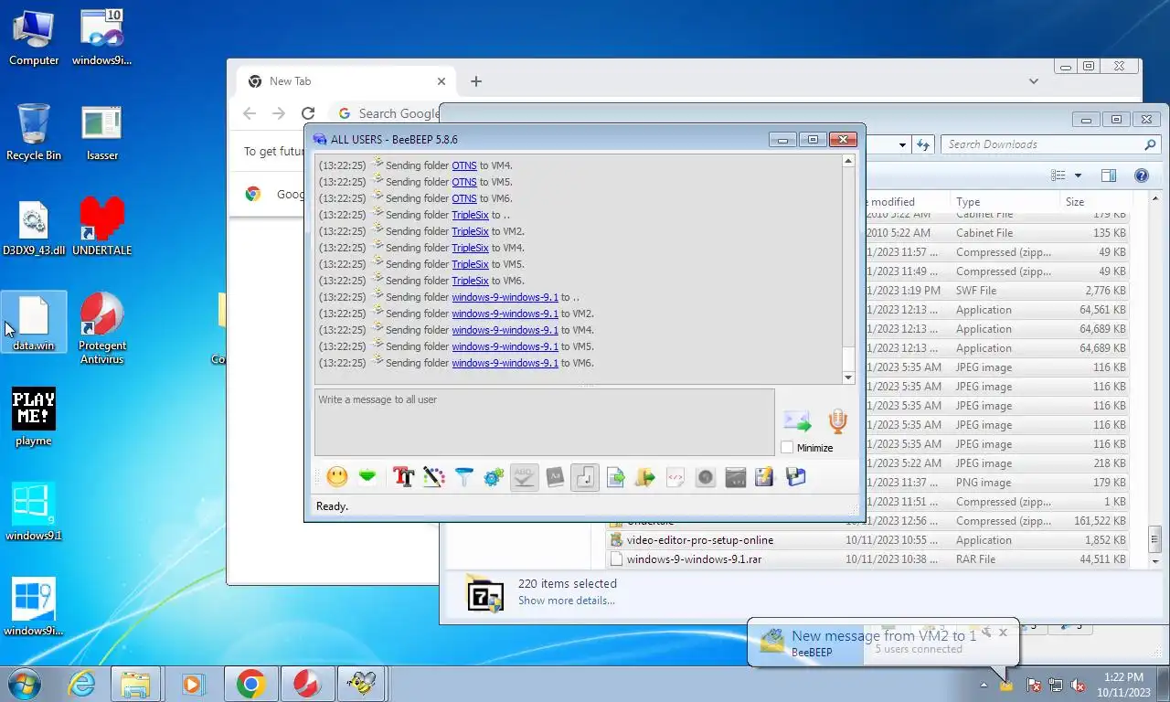Click the blue floppy disks icon

point(796,476)
